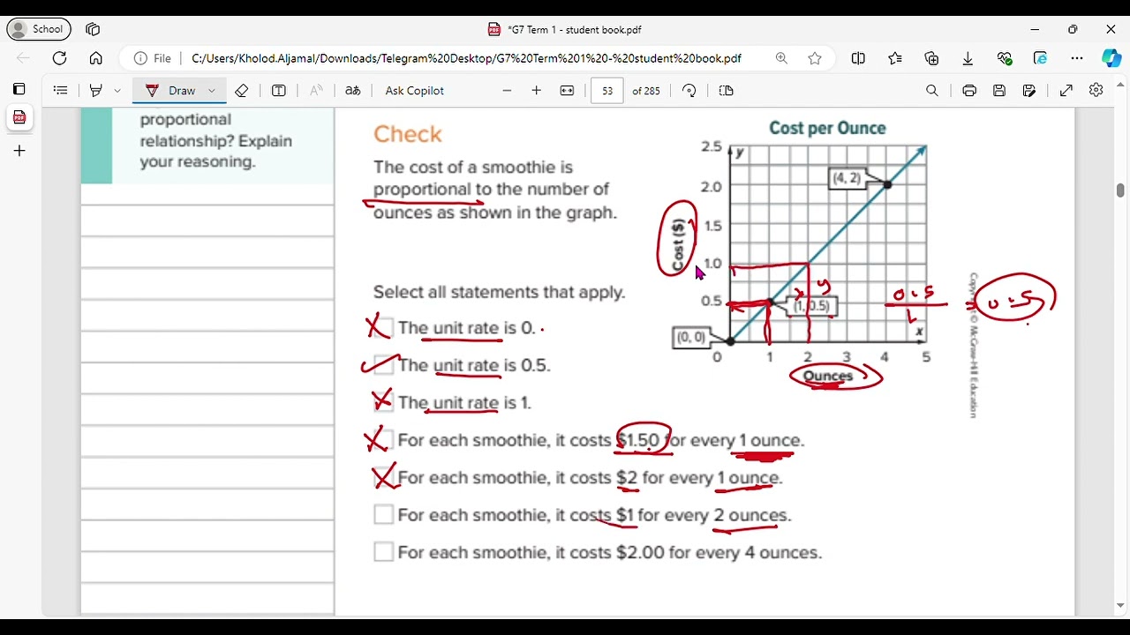Save the PDF file

pyautogui.click(x=999, y=90)
